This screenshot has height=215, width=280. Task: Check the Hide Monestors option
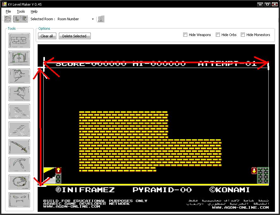[x=243, y=34]
